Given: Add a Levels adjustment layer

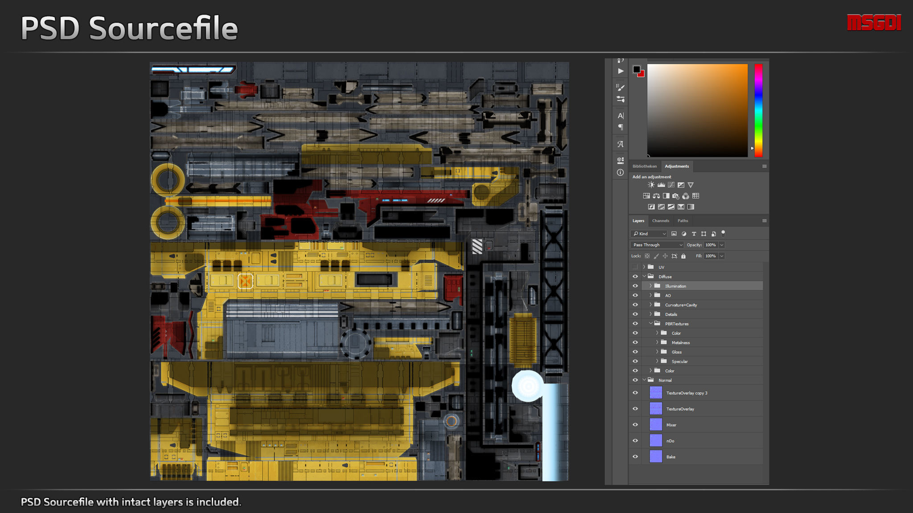Looking at the screenshot, I should [661, 185].
